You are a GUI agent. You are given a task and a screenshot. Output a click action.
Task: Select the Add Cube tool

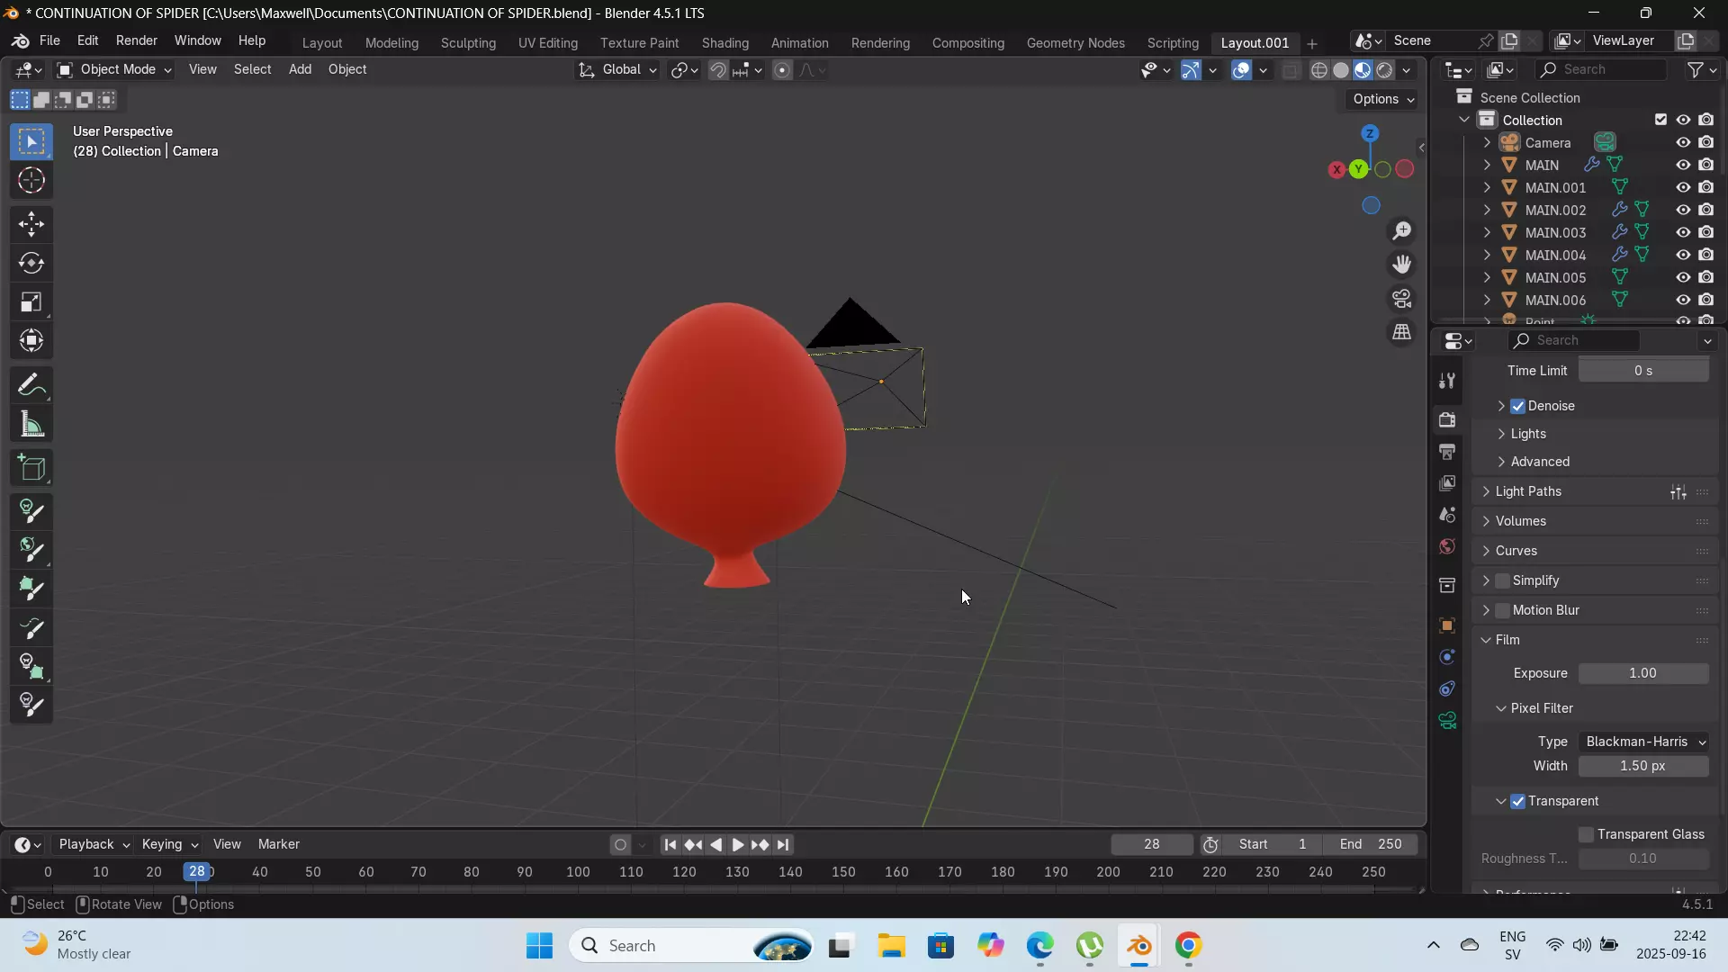tap(31, 468)
